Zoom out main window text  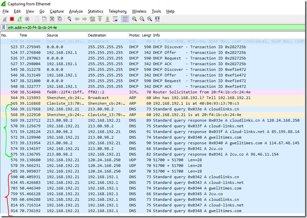click(x=142, y=19)
